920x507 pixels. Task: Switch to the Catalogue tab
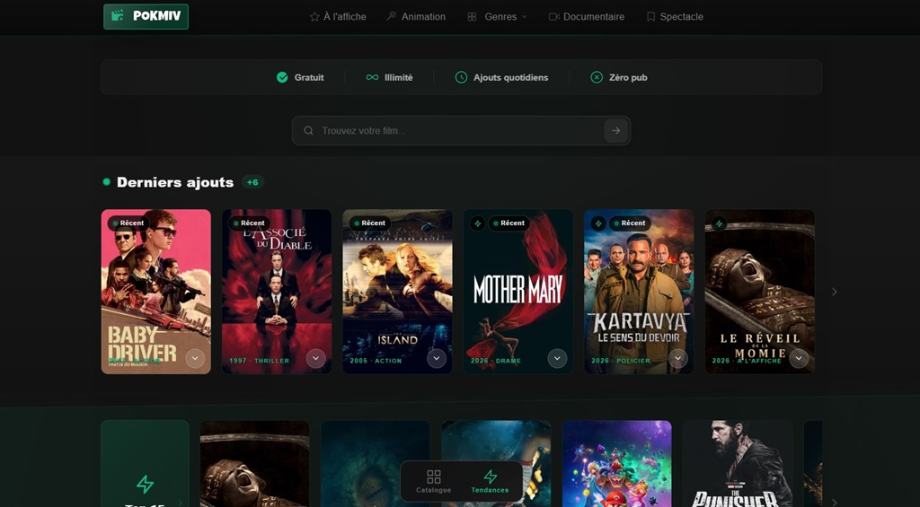click(x=434, y=481)
